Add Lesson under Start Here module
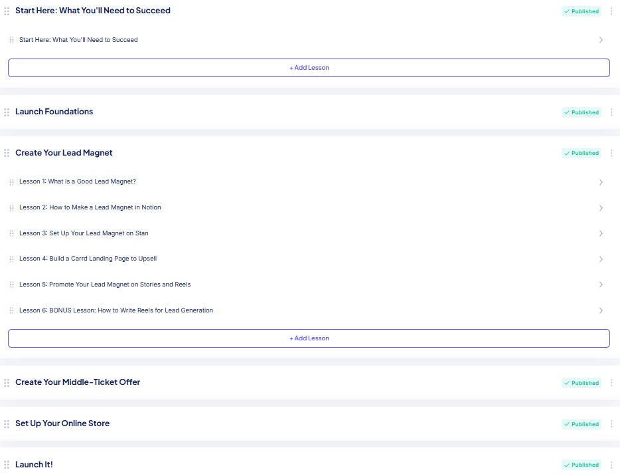620x474 pixels. tap(309, 68)
